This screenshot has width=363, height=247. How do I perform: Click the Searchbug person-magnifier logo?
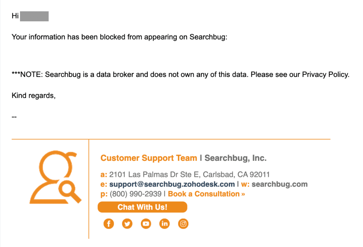tap(56, 177)
